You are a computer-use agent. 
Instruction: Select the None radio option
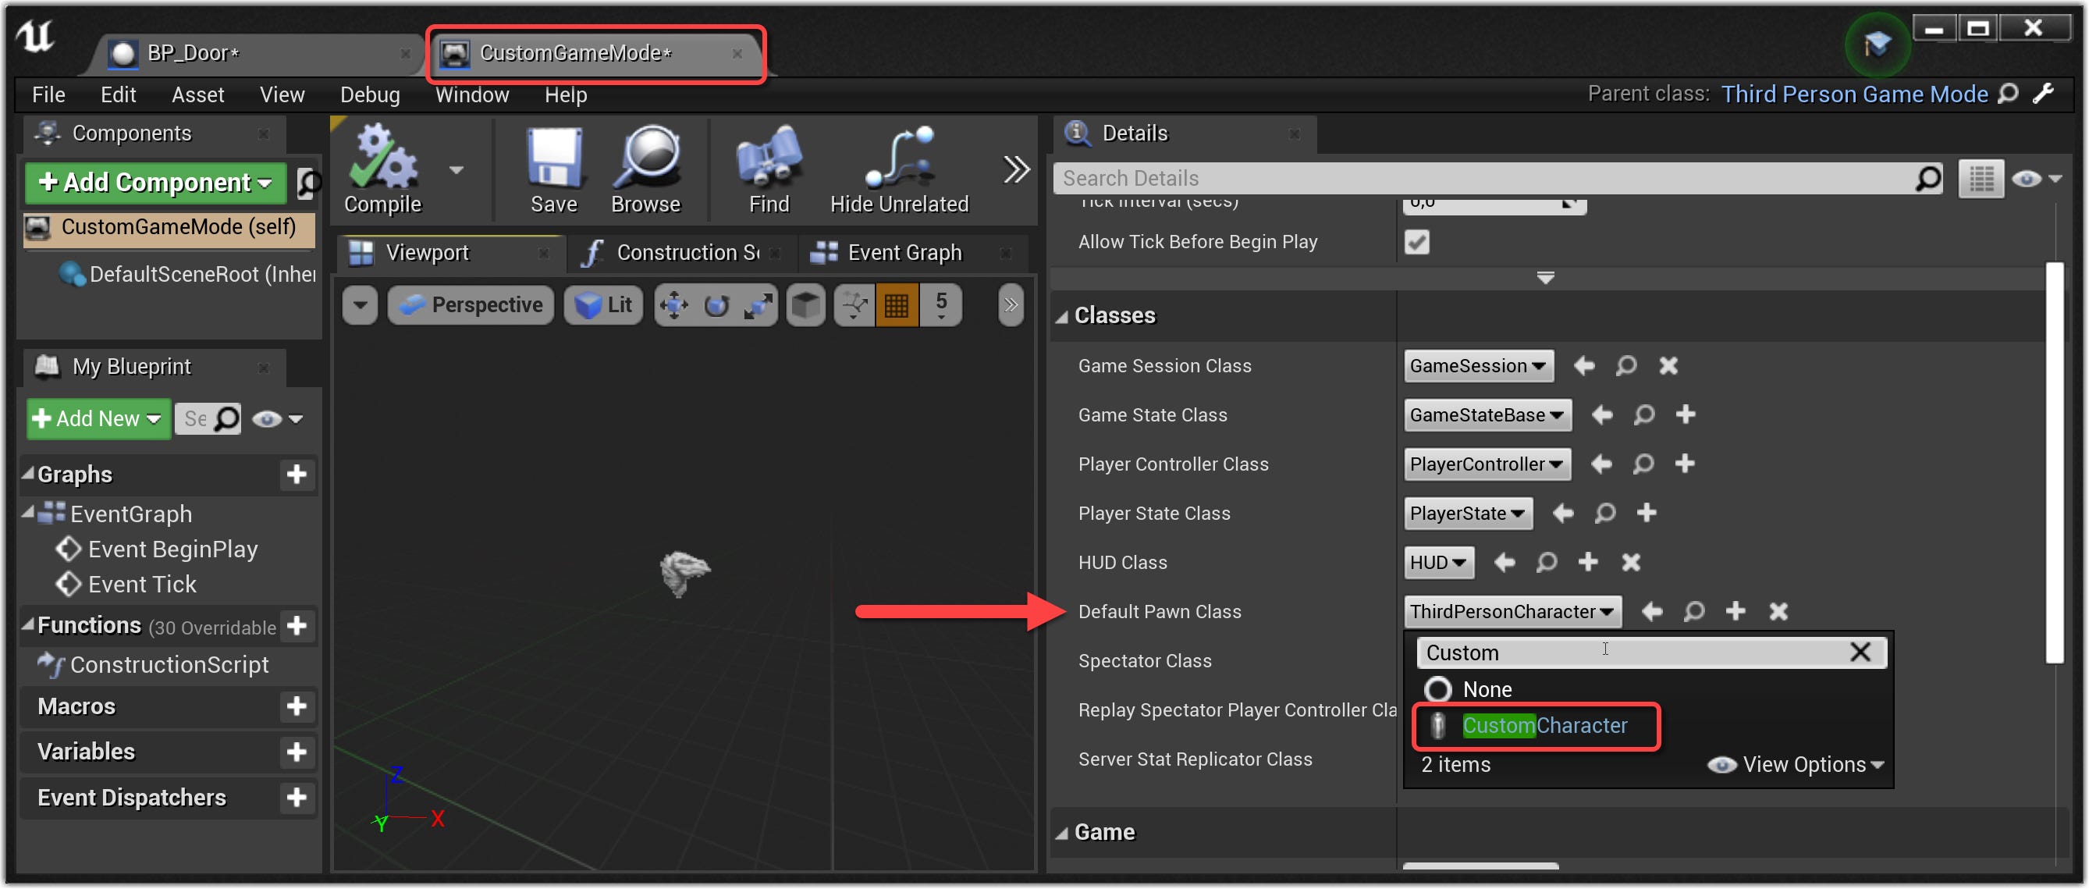(x=1438, y=690)
